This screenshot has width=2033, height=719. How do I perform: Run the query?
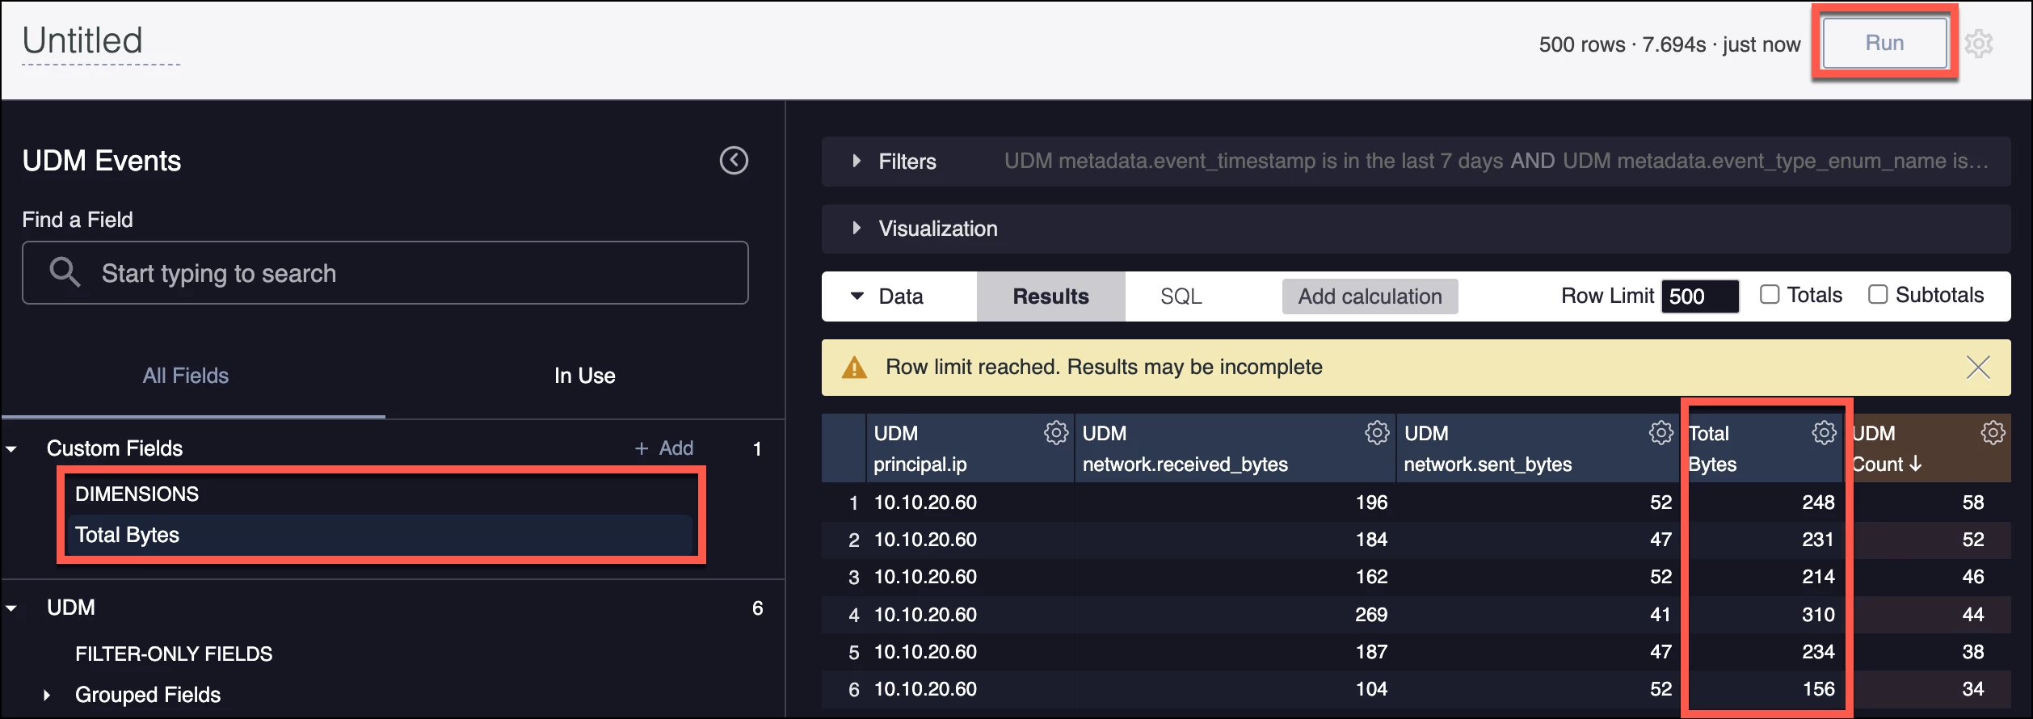tap(1884, 43)
